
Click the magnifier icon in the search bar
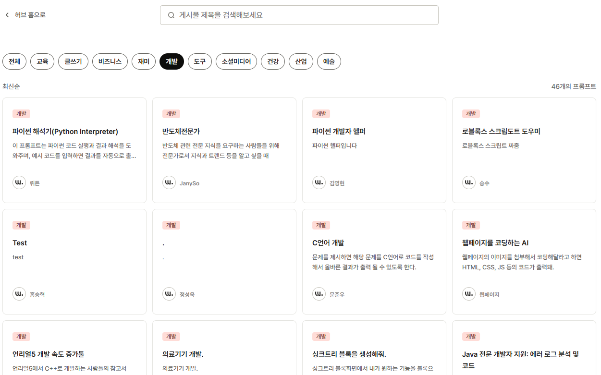[x=171, y=15]
